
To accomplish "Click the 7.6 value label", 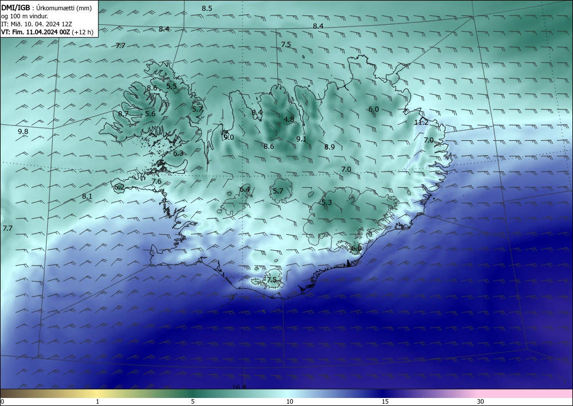I will point(156,181).
